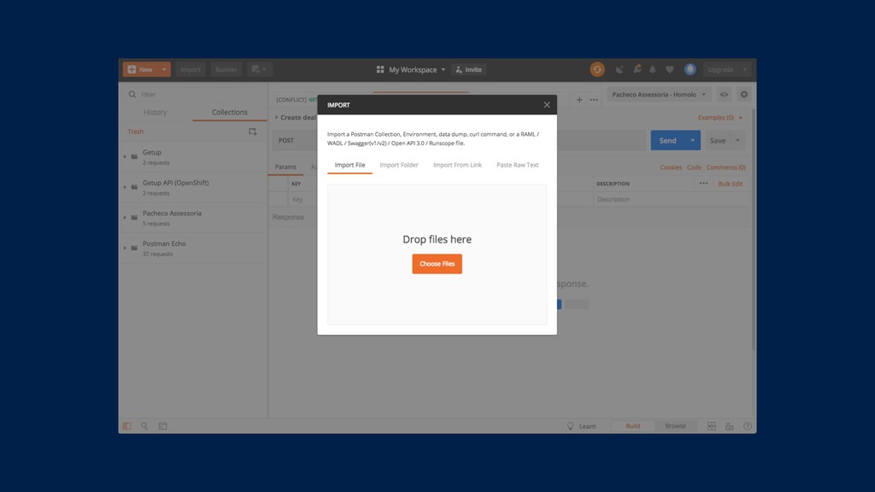Click the orange sync status icon
Screen dimensions: 875x492
(597, 70)
